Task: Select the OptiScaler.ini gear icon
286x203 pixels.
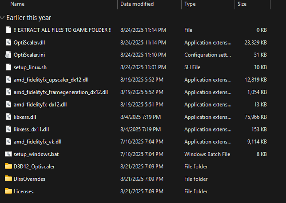Action: pyautogui.click(x=9, y=55)
